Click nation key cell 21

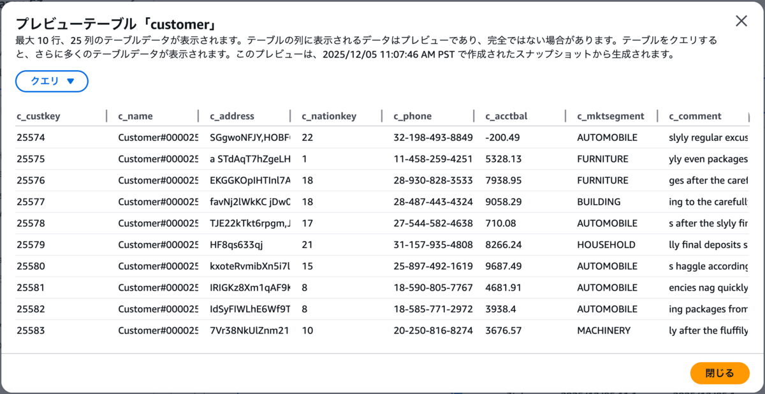[x=307, y=245]
